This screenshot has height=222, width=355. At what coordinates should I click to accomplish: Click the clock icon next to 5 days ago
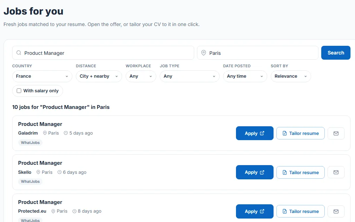click(66, 133)
